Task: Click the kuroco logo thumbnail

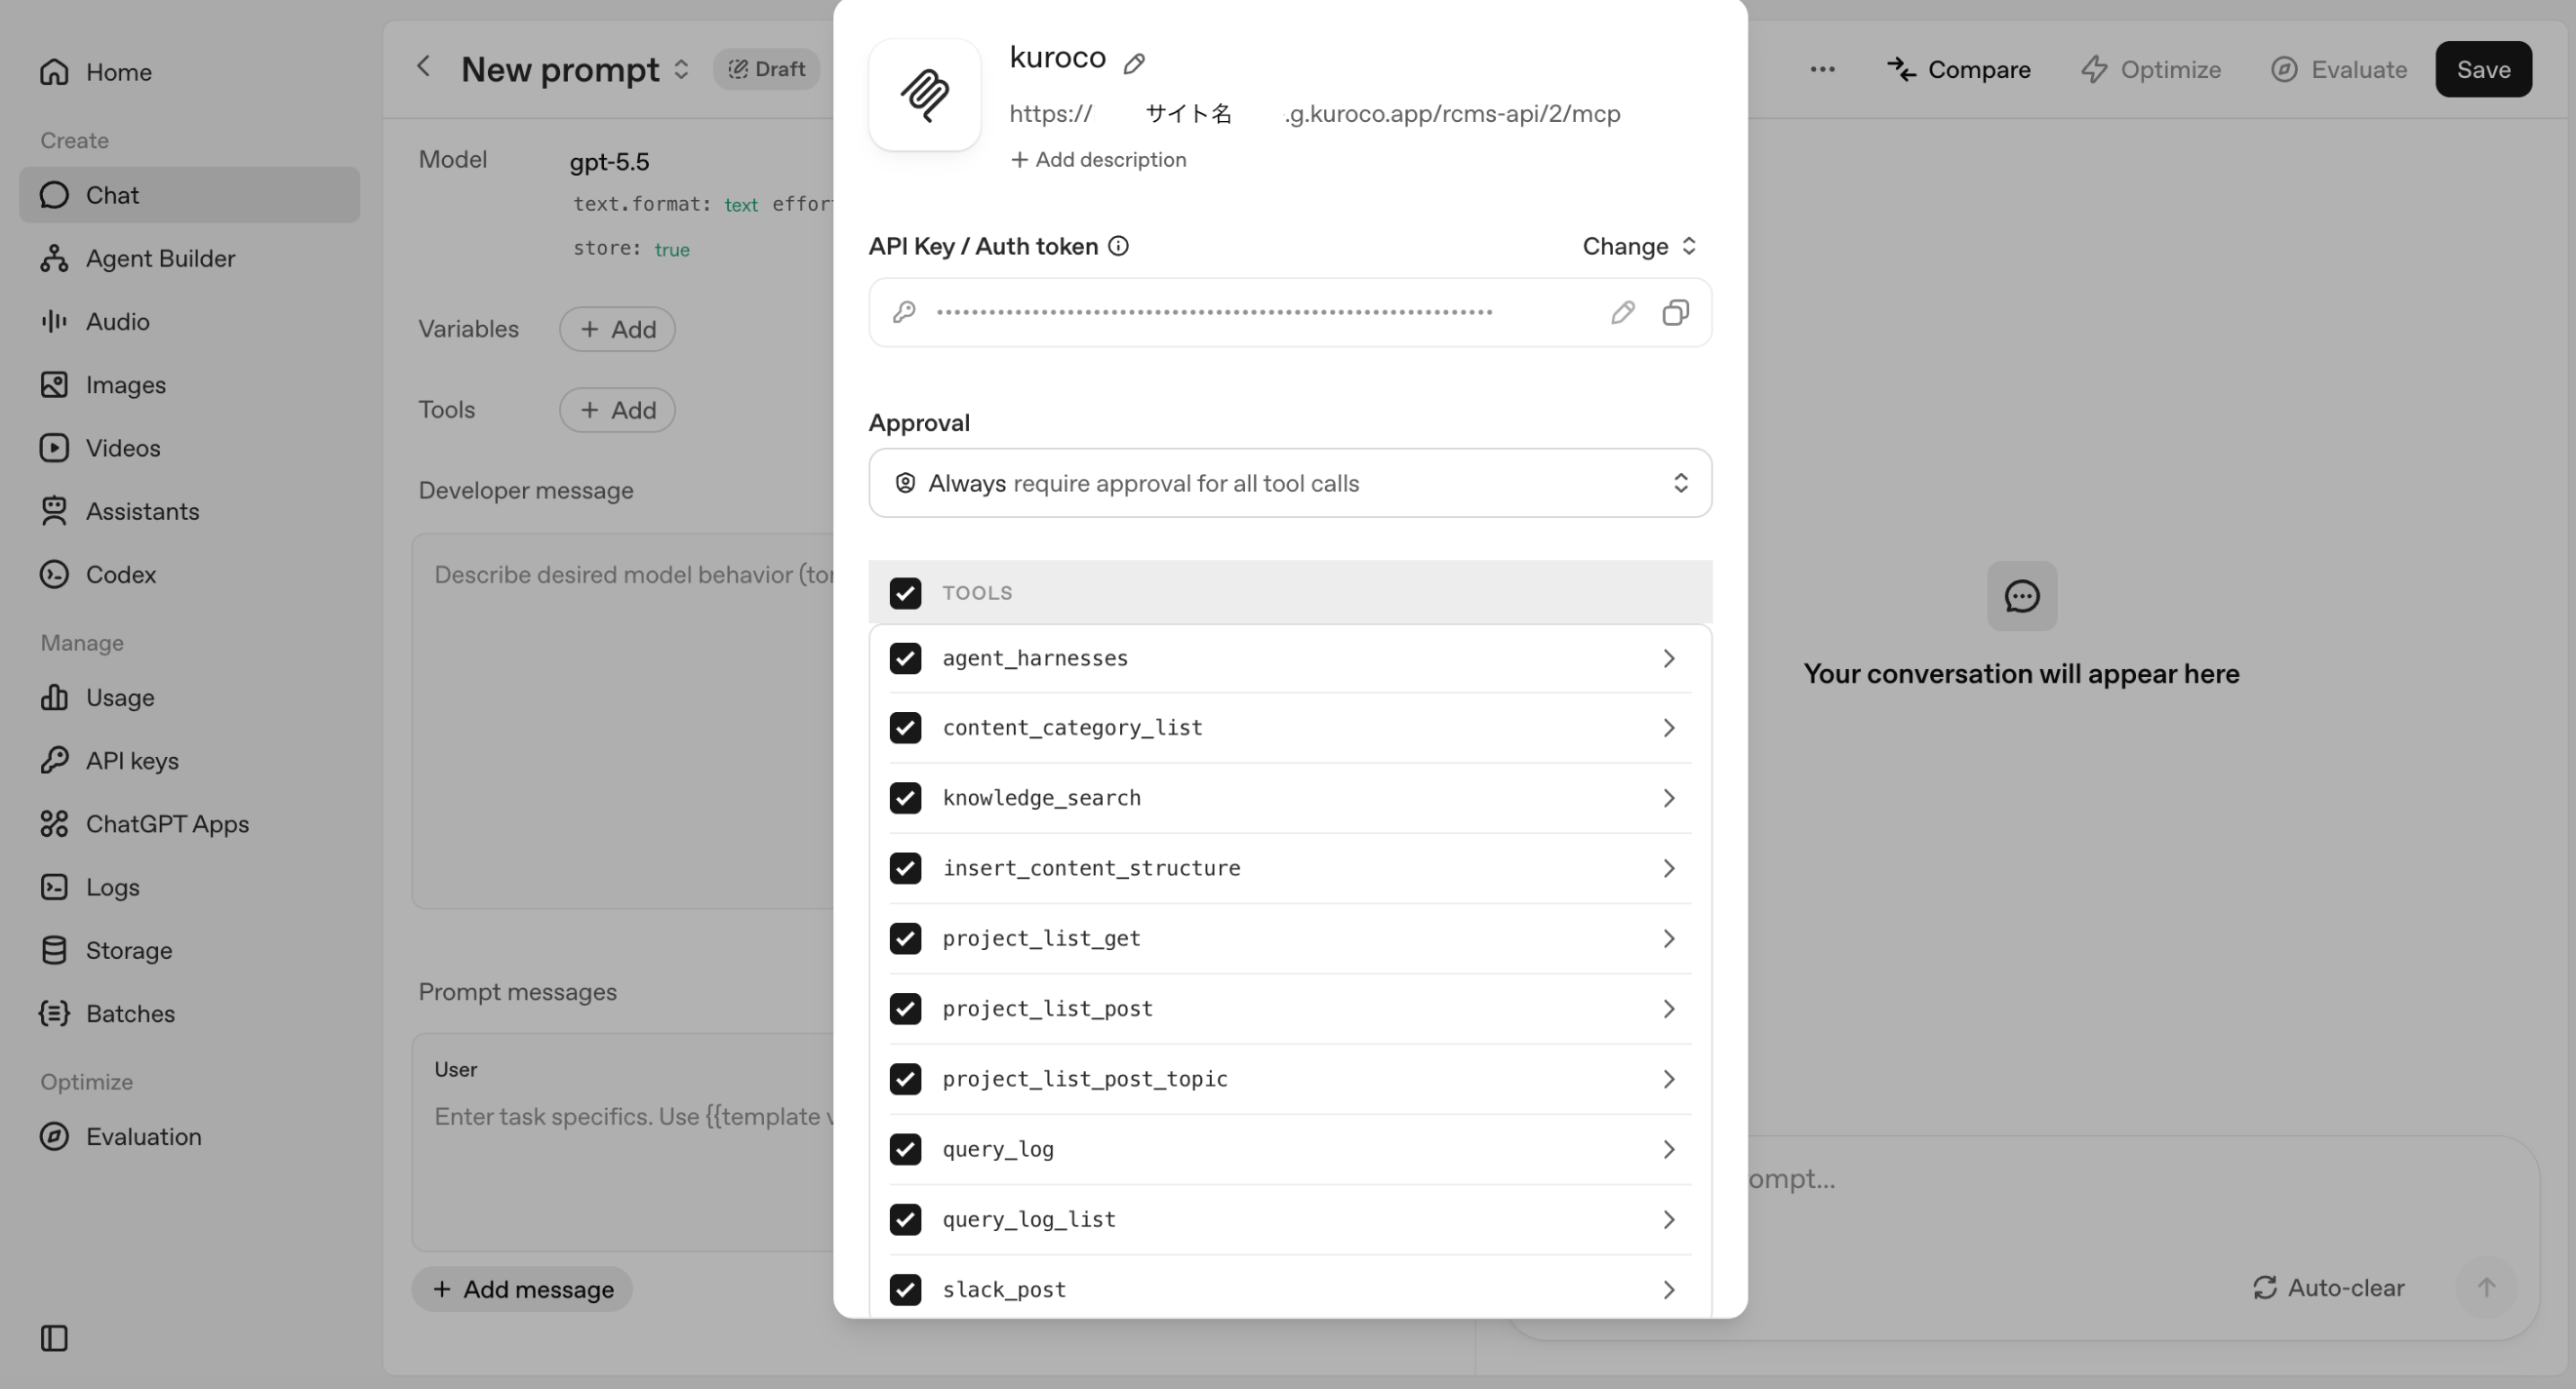Action: tap(924, 95)
